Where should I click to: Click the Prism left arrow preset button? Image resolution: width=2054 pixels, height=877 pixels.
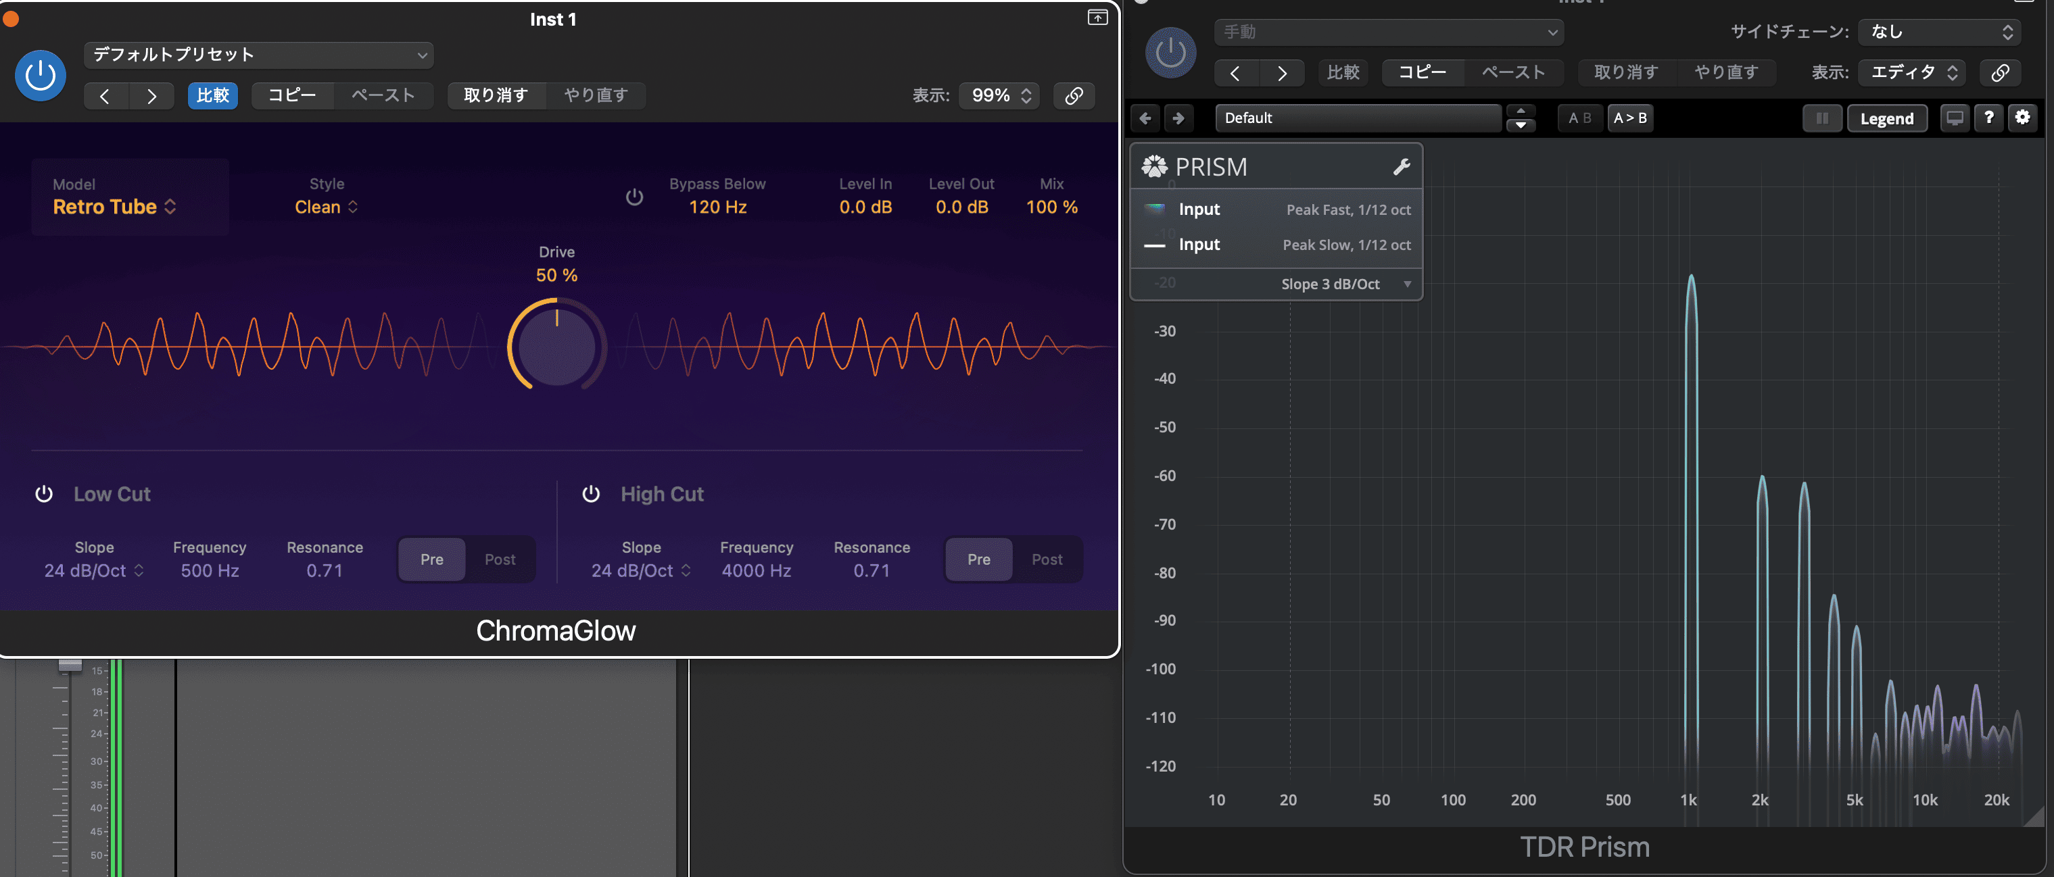1145,118
